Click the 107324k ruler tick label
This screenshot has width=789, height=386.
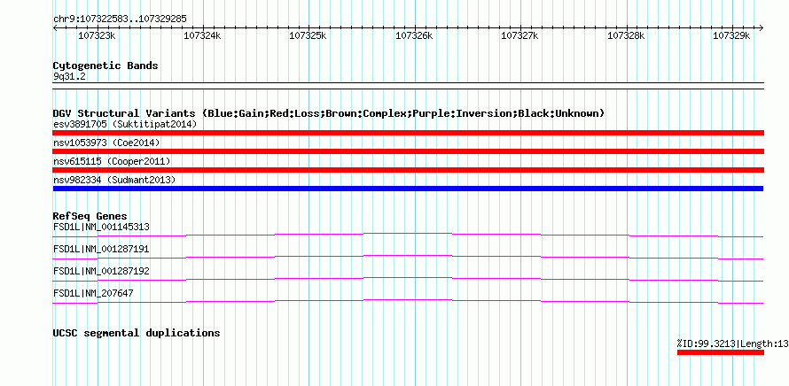[x=202, y=35]
